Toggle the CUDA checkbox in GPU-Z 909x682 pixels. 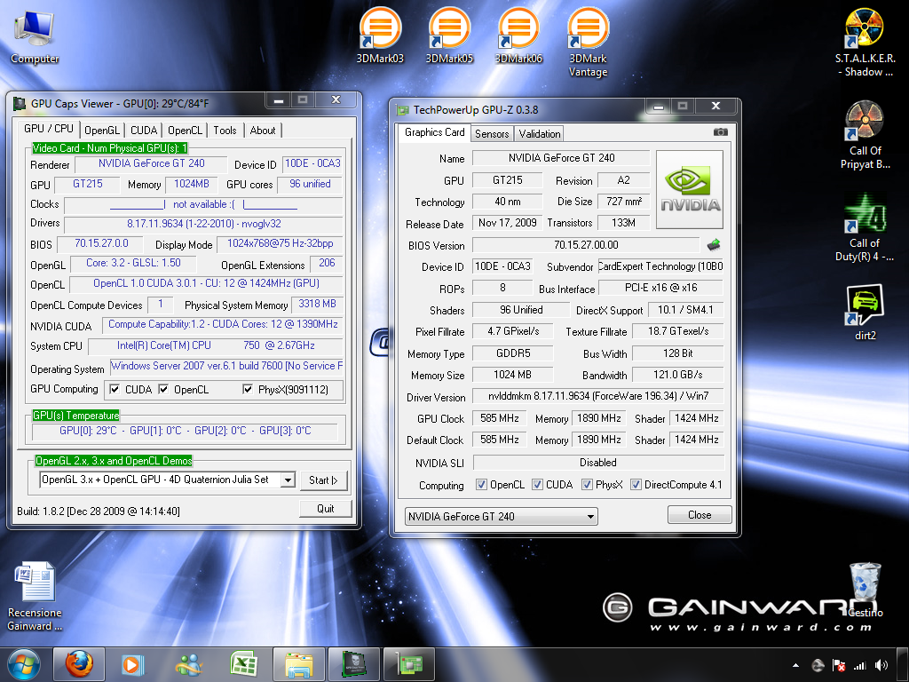(537, 484)
